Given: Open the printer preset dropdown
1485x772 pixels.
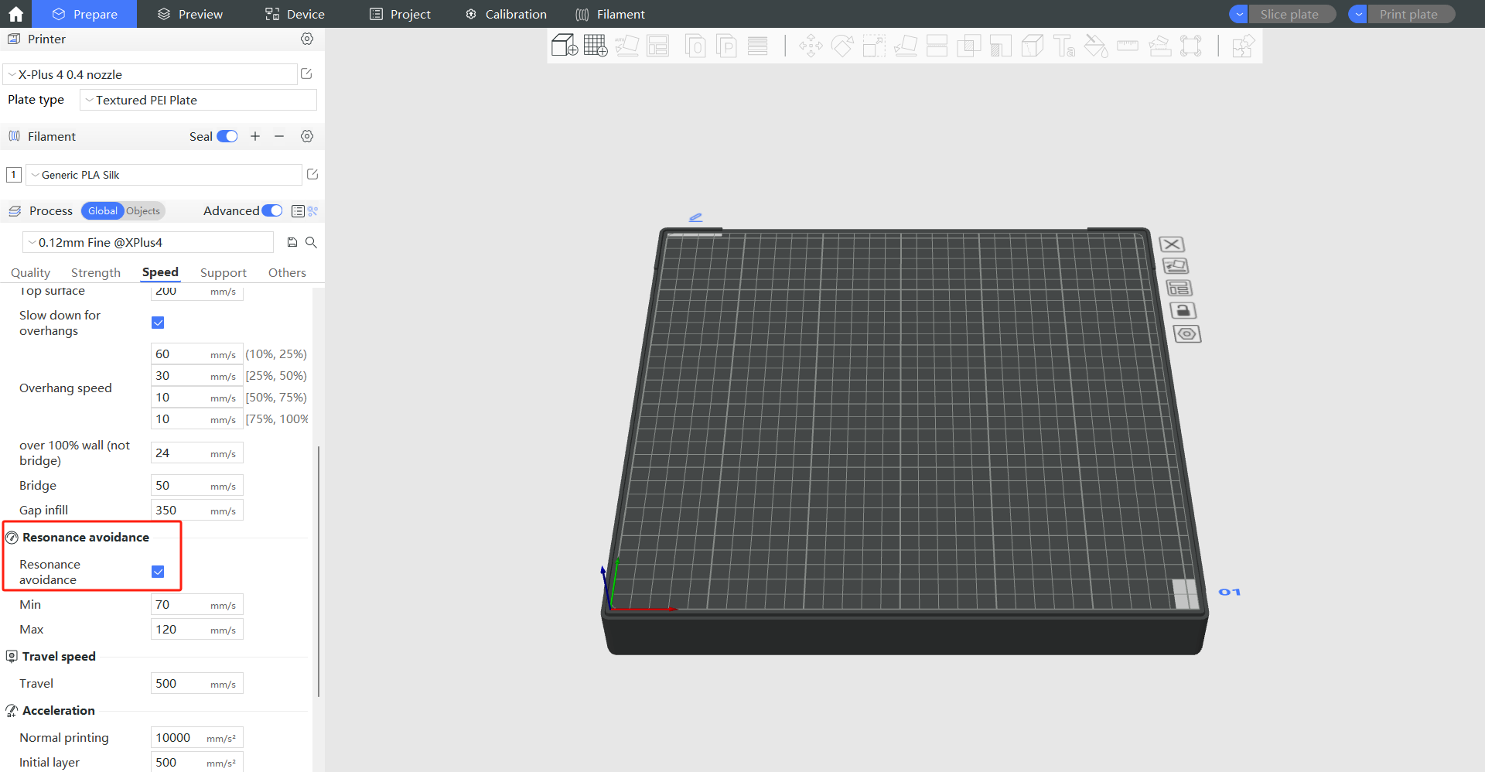Looking at the screenshot, I should pyautogui.click(x=150, y=74).
